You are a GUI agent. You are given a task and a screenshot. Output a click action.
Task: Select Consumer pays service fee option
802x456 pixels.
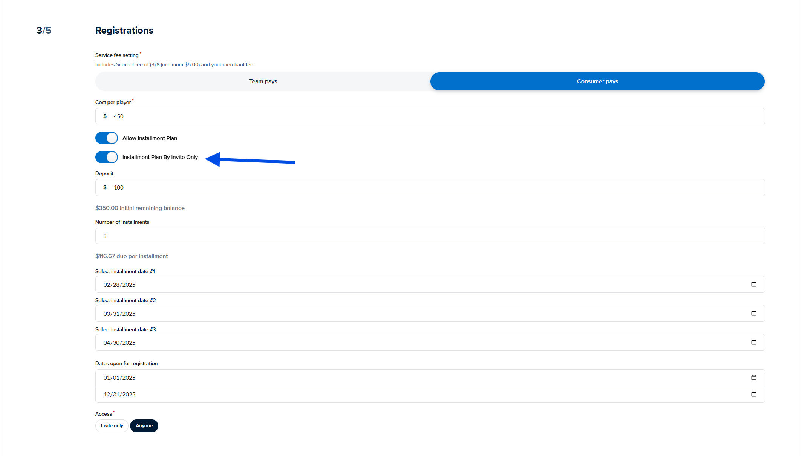597,81
